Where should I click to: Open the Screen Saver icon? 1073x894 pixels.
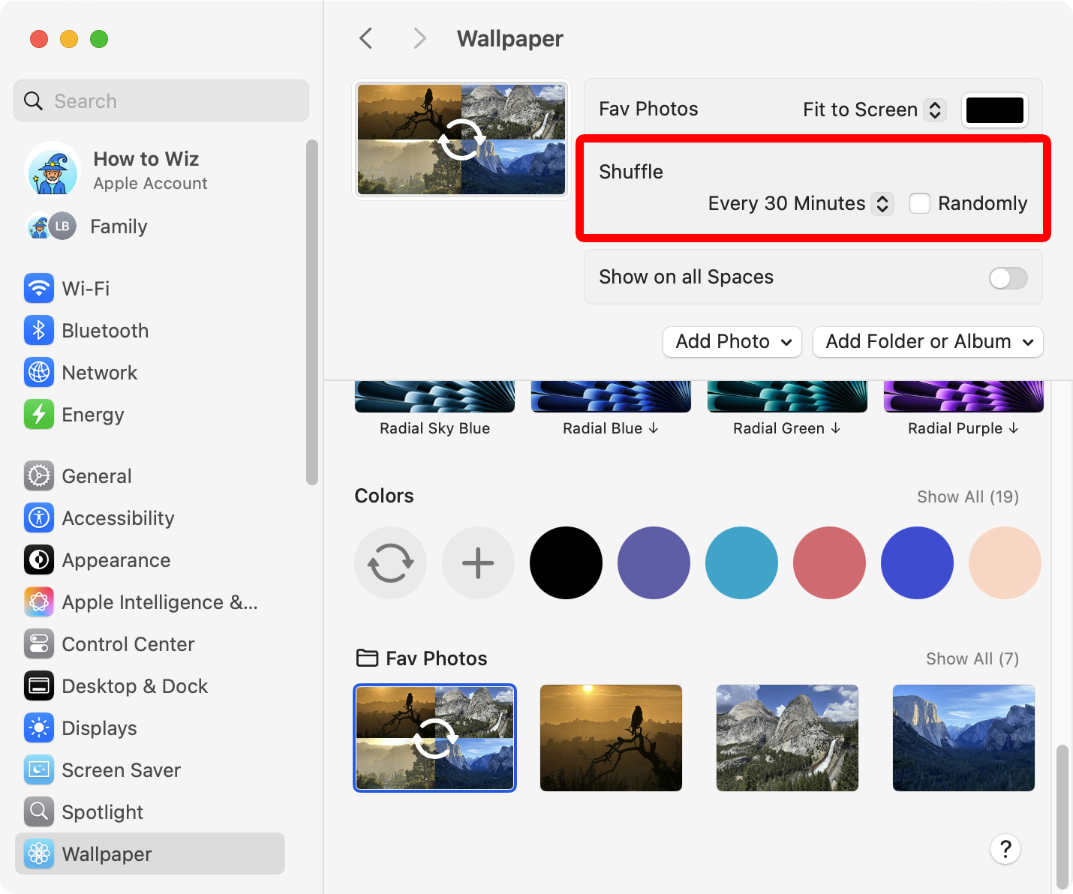pyautogui.click(x=38, y=770)
